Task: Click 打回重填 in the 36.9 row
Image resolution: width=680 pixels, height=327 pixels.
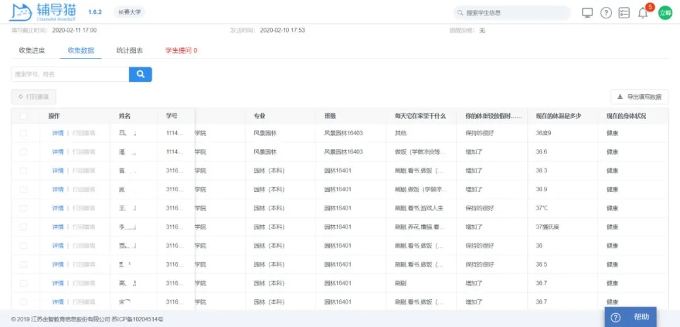Action: (x=84, y=189)
